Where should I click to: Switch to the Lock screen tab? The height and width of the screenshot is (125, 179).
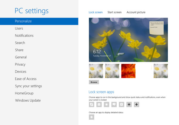click(x=96, y=12)
